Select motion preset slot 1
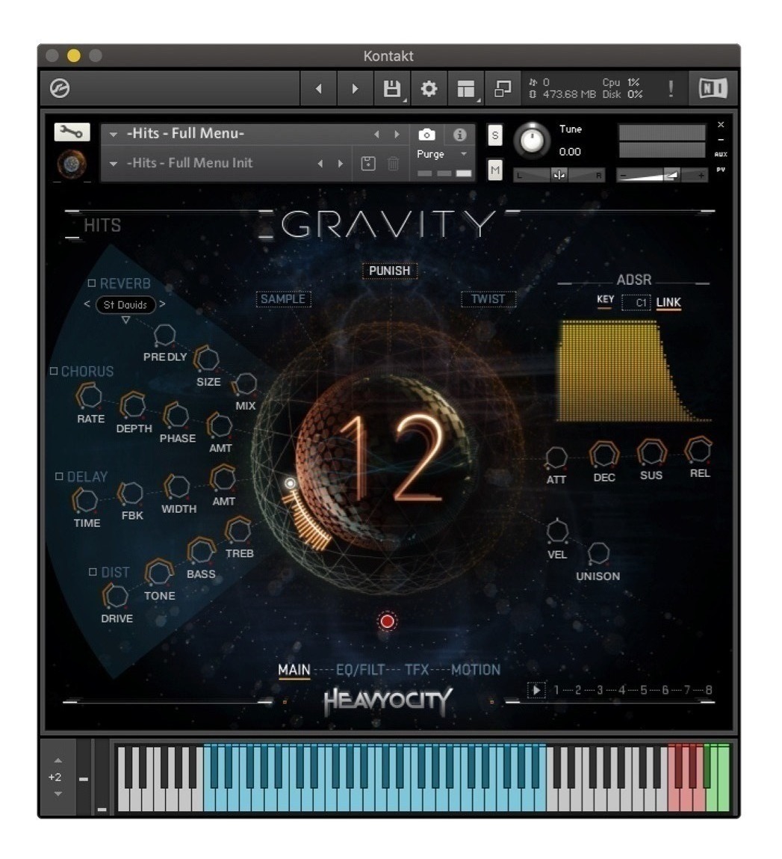The width and height of the screenshot is (782, 859). (x=556, y=690)
